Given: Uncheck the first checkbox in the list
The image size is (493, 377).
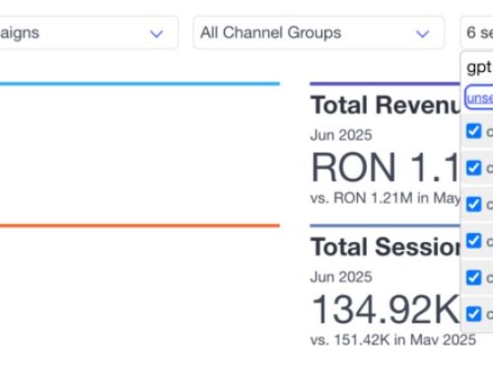Looking at the screenshot, I should (x=473, y=131).
